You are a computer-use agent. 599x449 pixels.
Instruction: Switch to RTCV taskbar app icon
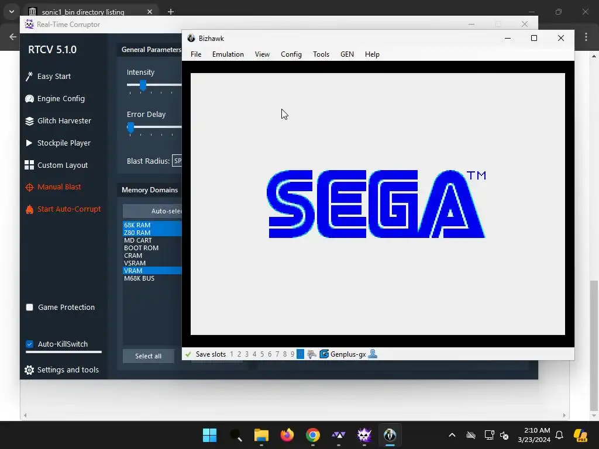tap(364, 435)
